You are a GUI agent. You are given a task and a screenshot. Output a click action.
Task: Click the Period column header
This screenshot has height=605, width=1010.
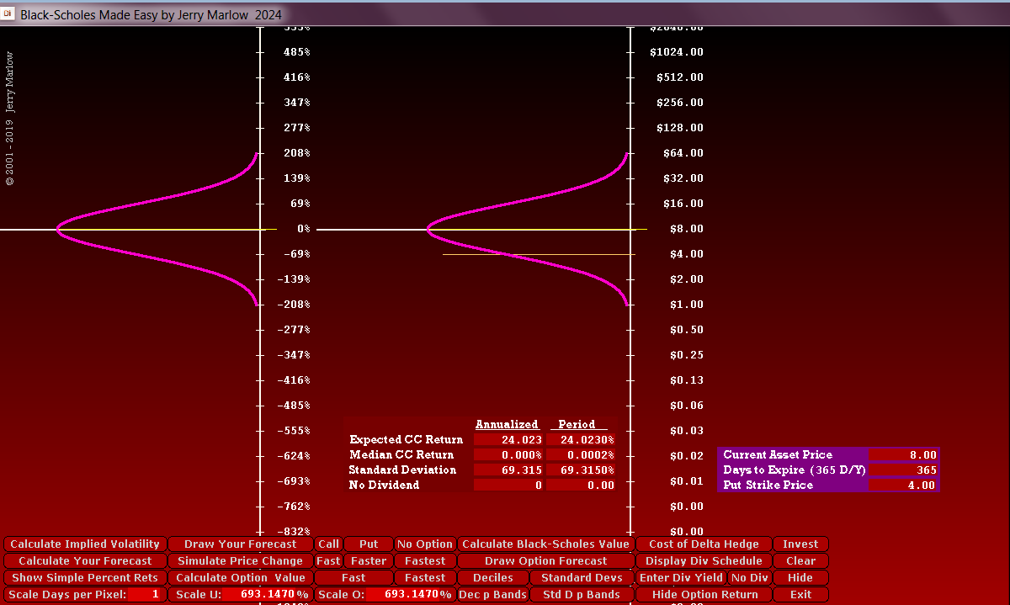[577, 424]
